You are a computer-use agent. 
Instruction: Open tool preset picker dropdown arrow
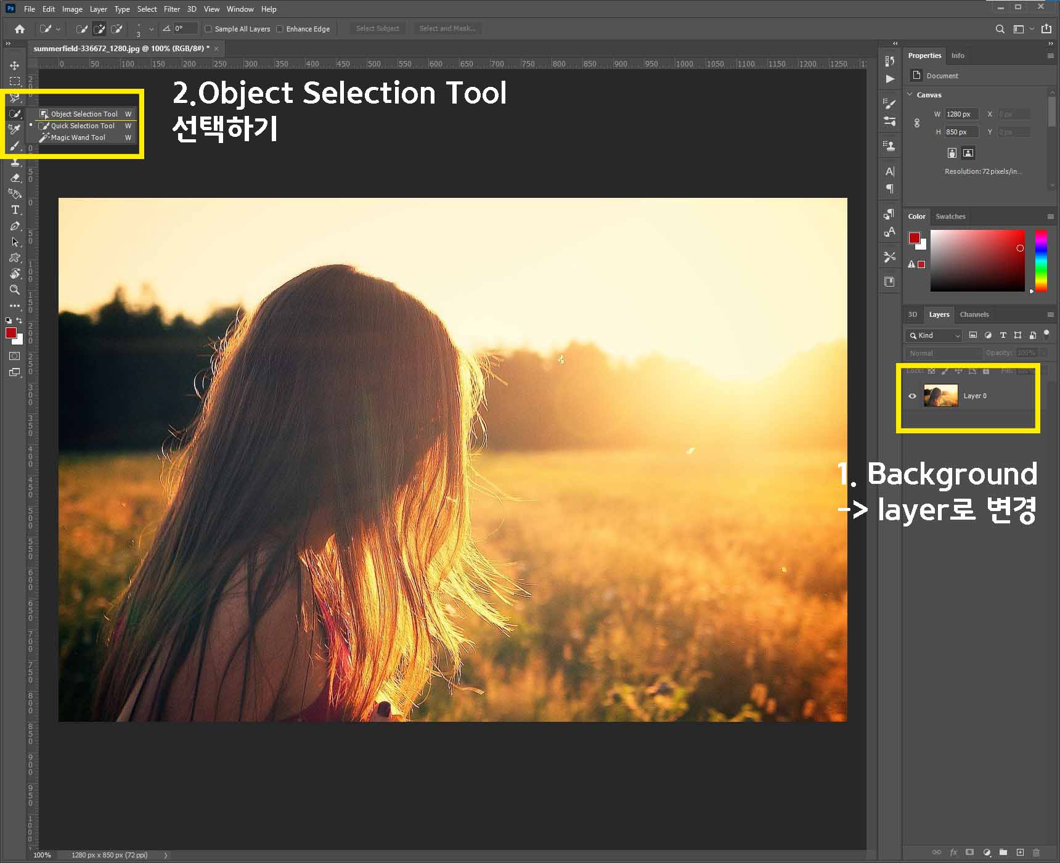tap(59, 29)
